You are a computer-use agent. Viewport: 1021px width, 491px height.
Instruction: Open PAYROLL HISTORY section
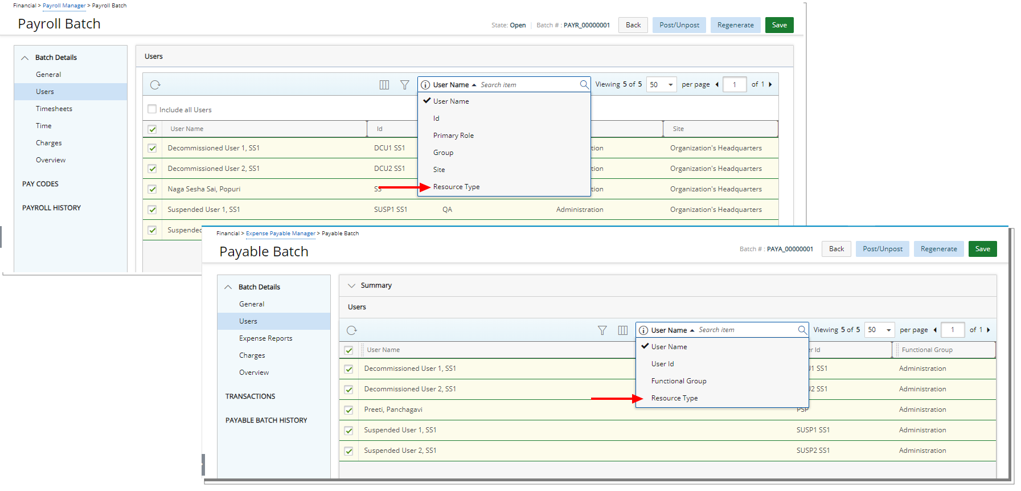[x=51, y=208]
